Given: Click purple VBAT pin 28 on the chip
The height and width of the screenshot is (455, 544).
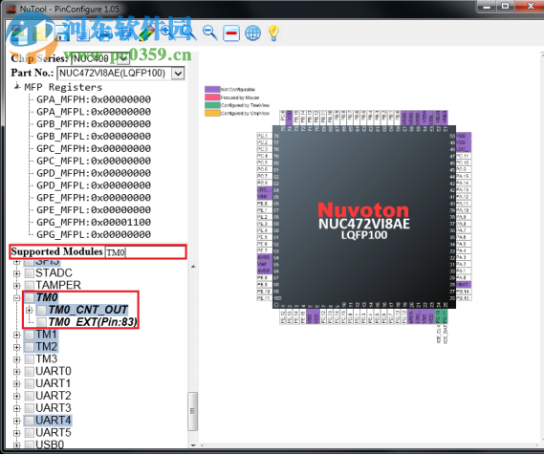Looking at the screenshot, I should [464, 285].
